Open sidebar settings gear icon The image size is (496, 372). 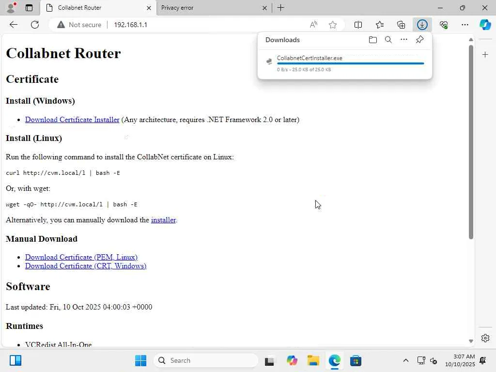(x=485, y=338)
